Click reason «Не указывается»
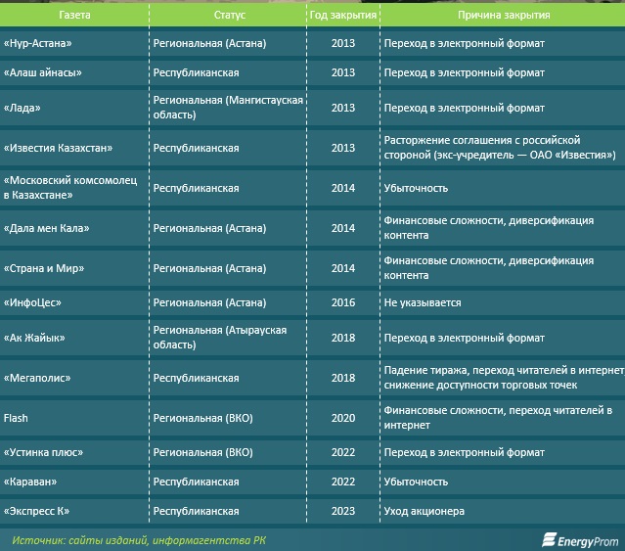The image size is (625, 551). point(423,302)
